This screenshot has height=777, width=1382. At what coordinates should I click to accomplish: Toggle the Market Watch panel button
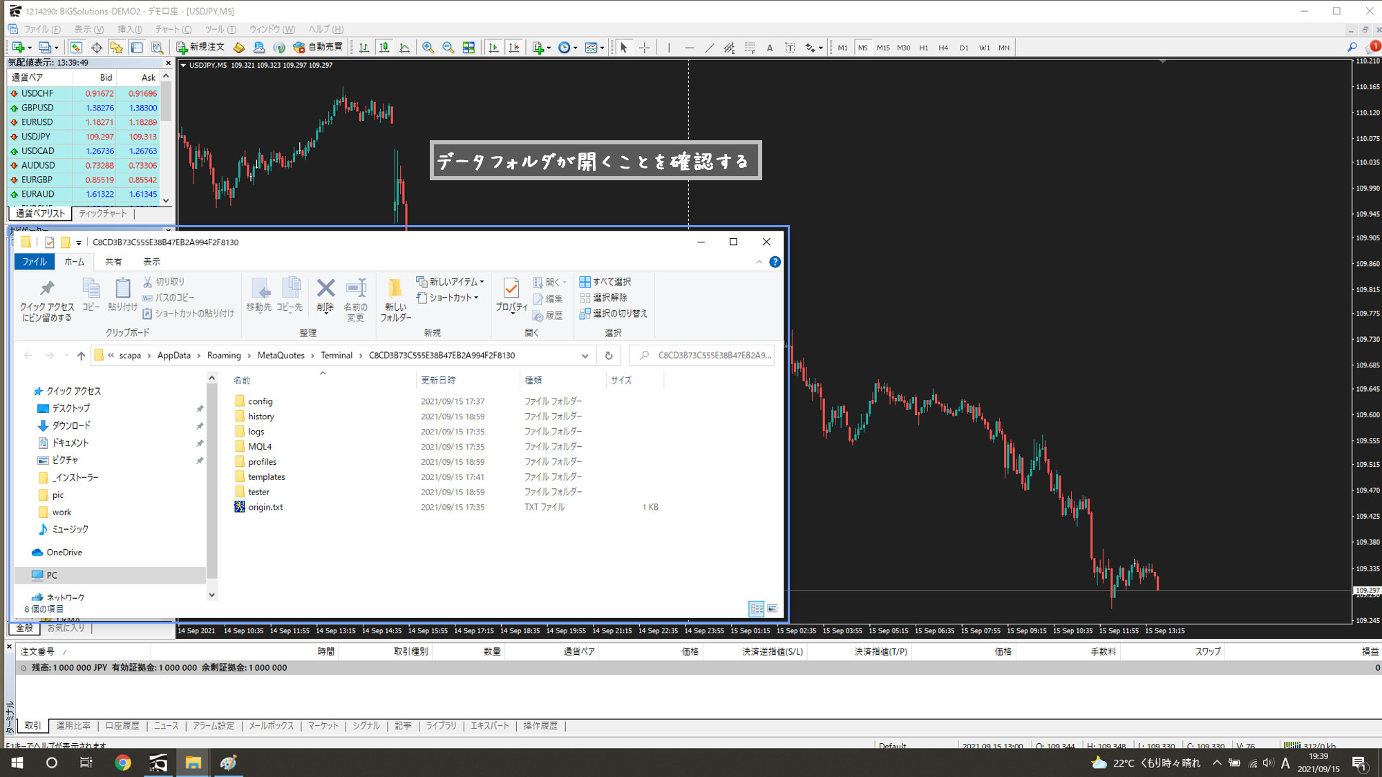[x=76, y=48]
